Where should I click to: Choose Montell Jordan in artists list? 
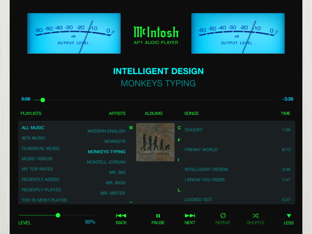pos(106,162)
